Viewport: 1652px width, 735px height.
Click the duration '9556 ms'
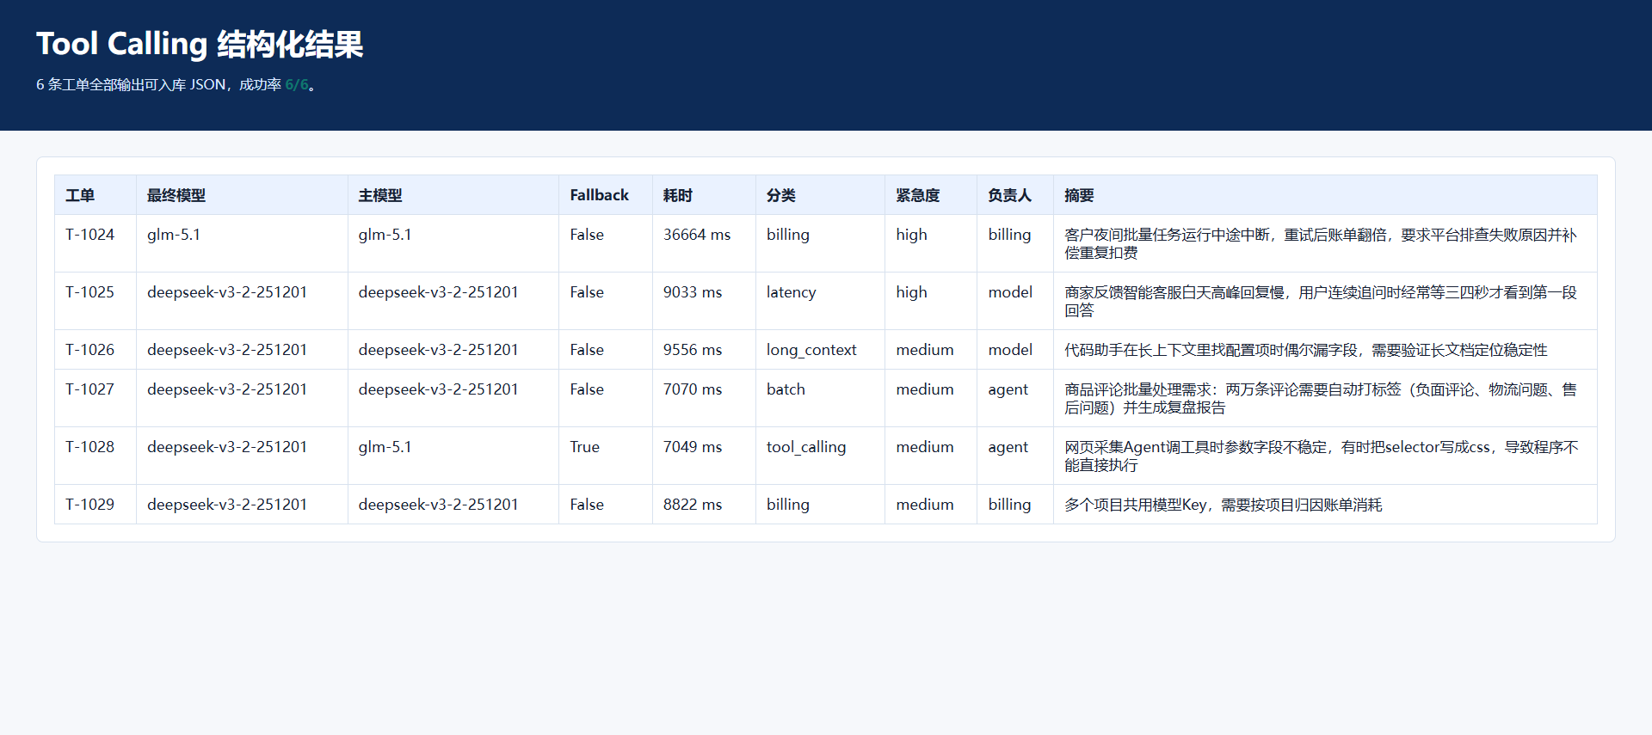point(693,350)
